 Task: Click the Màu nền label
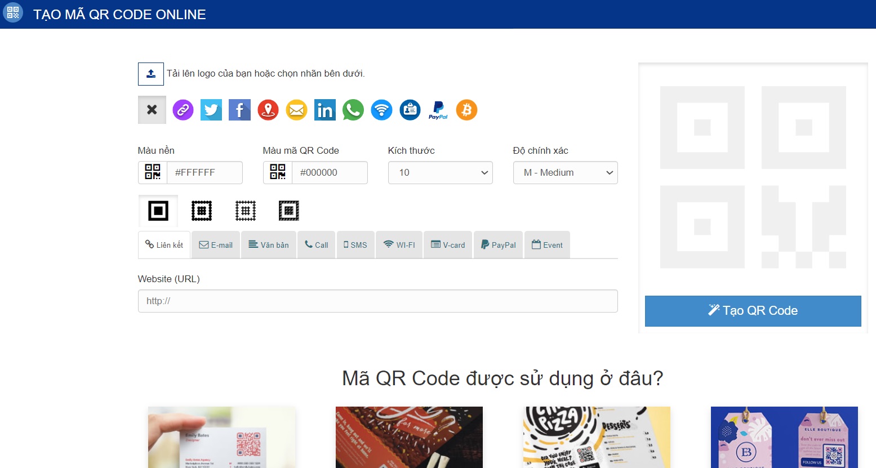pyautogui.click(x=156, y=150)
